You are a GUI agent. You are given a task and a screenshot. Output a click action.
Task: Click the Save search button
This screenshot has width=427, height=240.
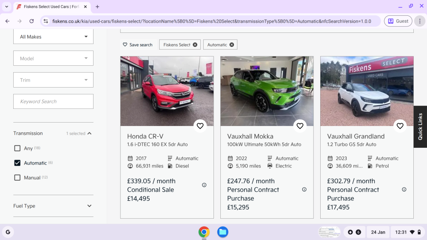(137, 45)
